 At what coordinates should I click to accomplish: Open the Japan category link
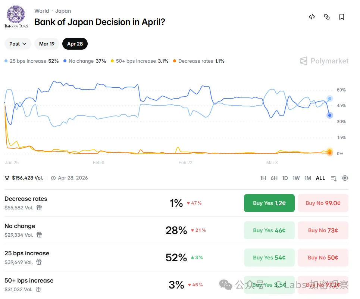coord(63,11)
